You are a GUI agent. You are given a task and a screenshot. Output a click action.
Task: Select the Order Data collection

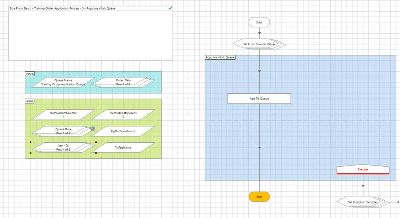click(123, 82)
